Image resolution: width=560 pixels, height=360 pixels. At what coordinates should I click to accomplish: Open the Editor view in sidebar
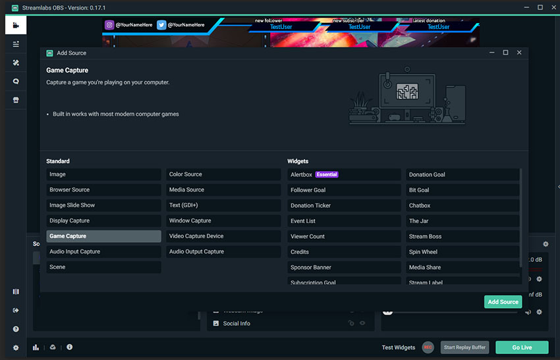(x=16, y=25)
